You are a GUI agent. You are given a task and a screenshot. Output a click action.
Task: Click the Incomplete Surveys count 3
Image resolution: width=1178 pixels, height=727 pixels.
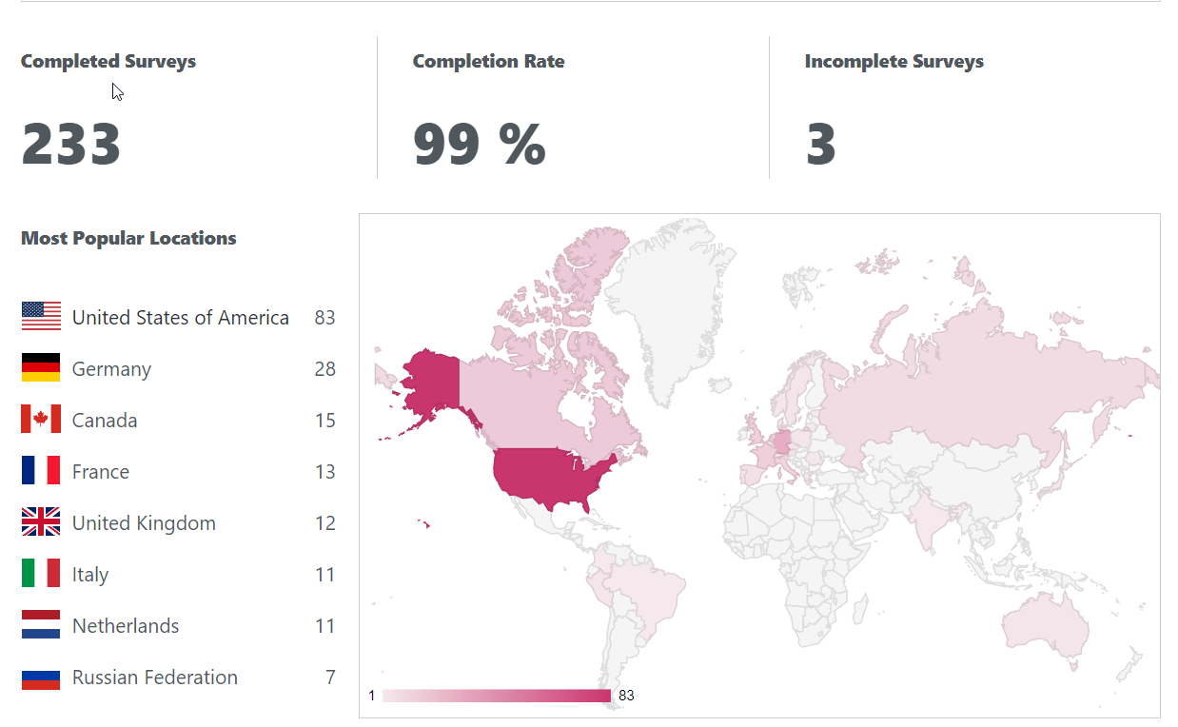[x=820, y=145]
